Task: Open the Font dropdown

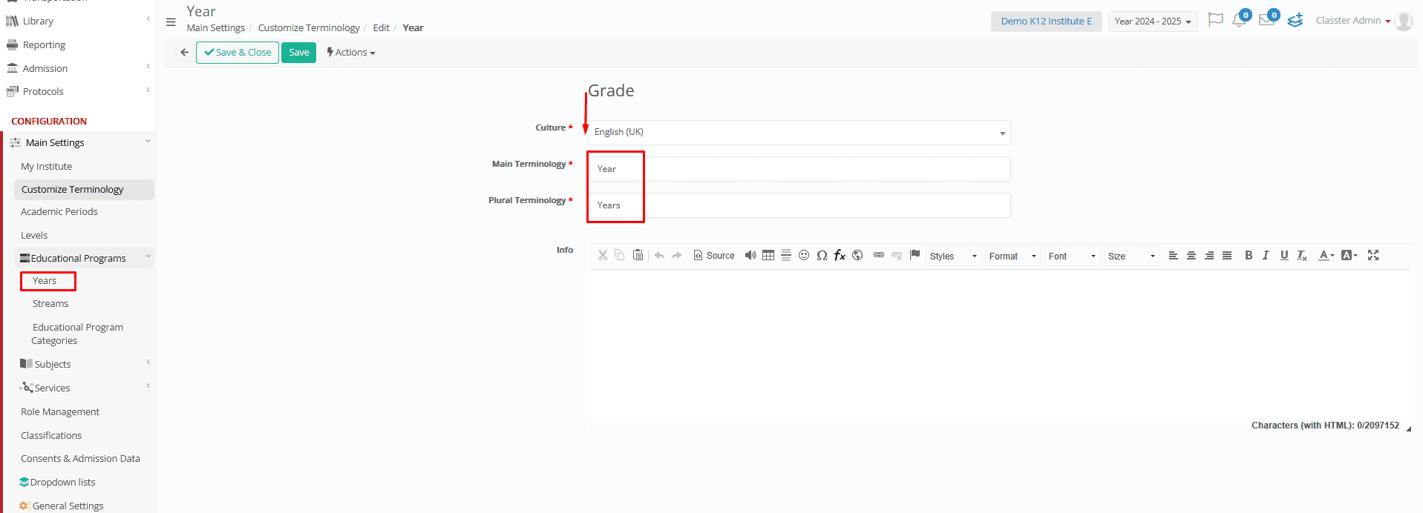Action: click(x=1073, y=256)
